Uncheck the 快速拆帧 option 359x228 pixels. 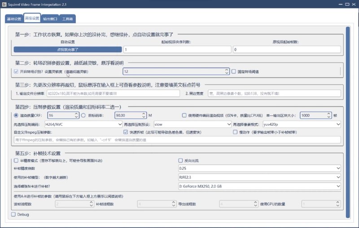pyautogui.click(x=126, y=132)
